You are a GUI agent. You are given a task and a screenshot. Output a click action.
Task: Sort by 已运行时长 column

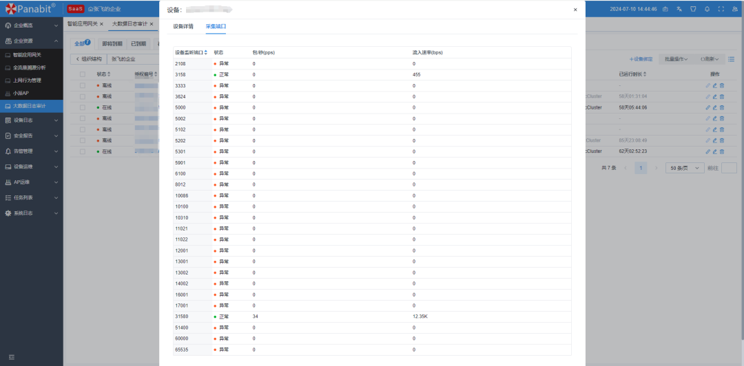[633, 74]
